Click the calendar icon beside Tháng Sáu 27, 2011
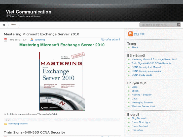The height and width of the screenshot is (137, 183). (x=5, y=40)
